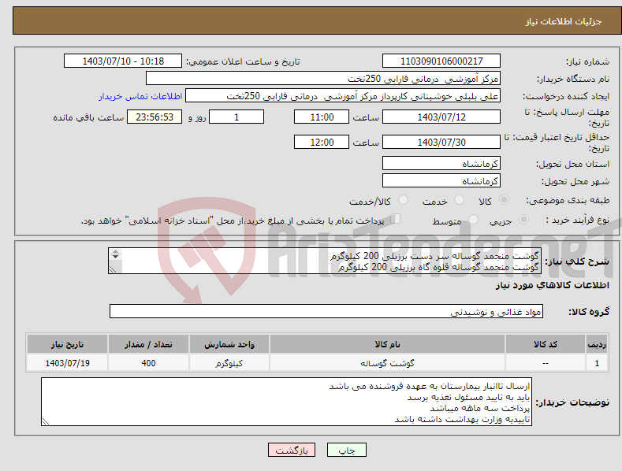Select the کالا/خدمت radio button
The width and height of the screenshot is (622, 471).
click(403, 200)
